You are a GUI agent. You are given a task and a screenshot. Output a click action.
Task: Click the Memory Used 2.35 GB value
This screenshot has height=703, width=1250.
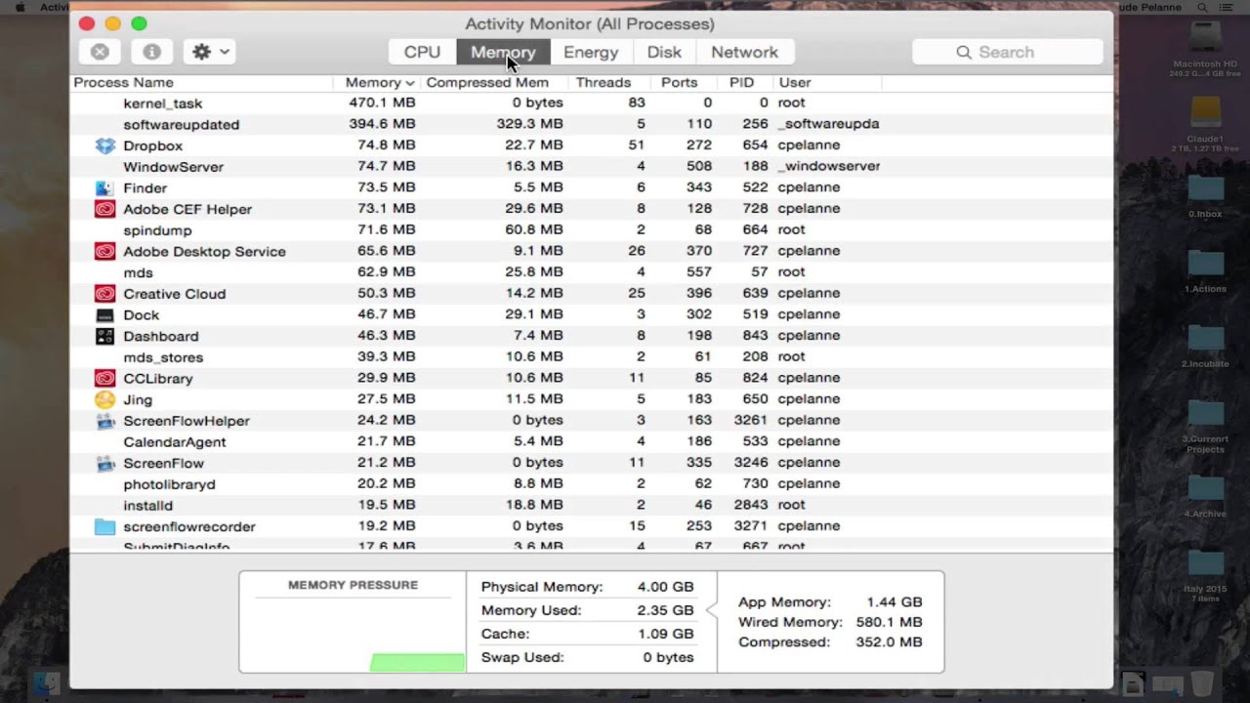point(665,610)
